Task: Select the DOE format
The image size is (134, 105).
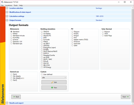Action: 42,38
